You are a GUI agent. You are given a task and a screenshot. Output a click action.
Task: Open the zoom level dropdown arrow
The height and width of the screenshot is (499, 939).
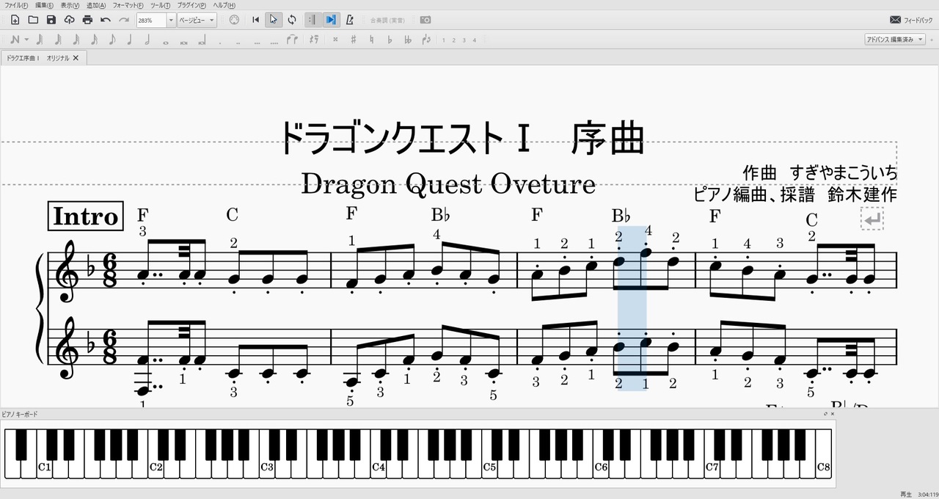coord(171,20)
